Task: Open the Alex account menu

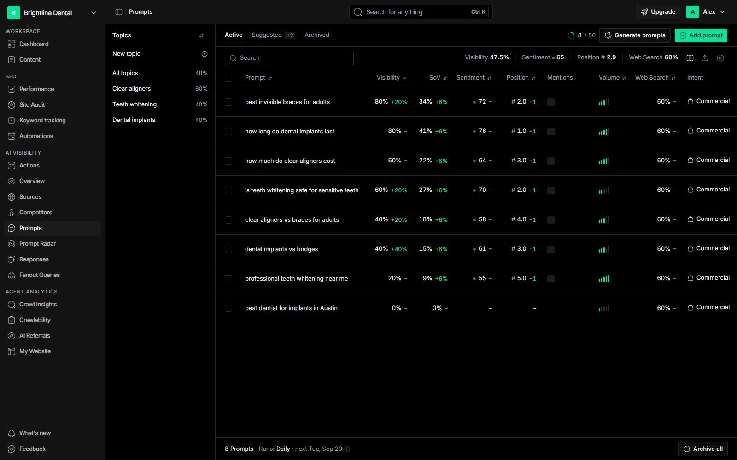Action: click(706, 12)
